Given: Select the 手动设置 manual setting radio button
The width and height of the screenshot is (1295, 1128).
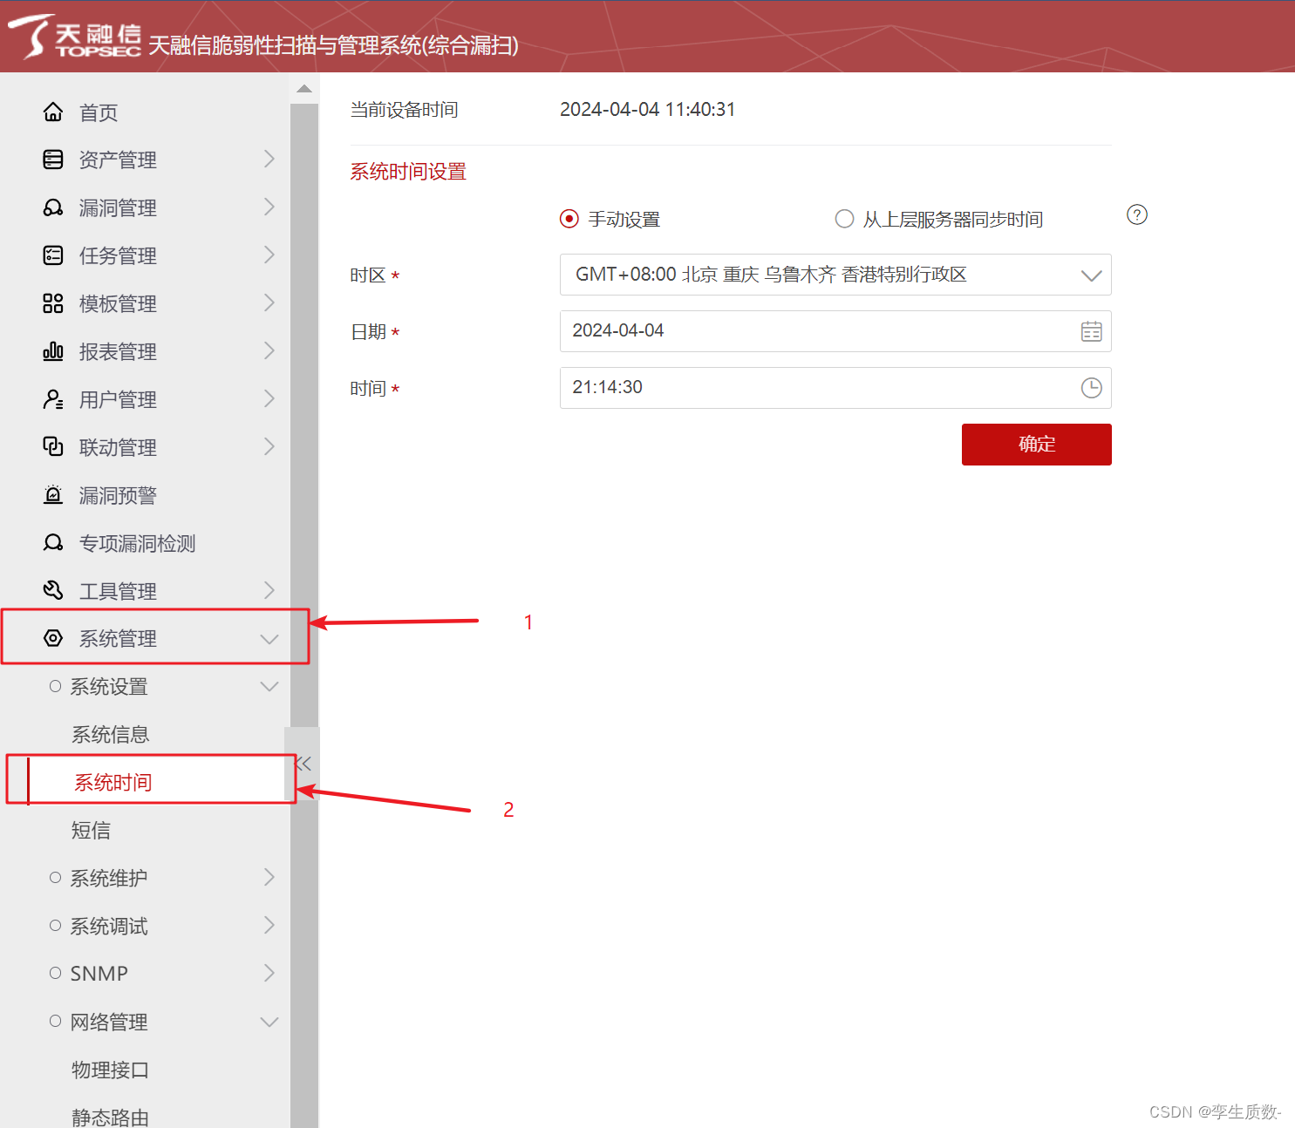Looking at the screenshot, I should 569,219.
